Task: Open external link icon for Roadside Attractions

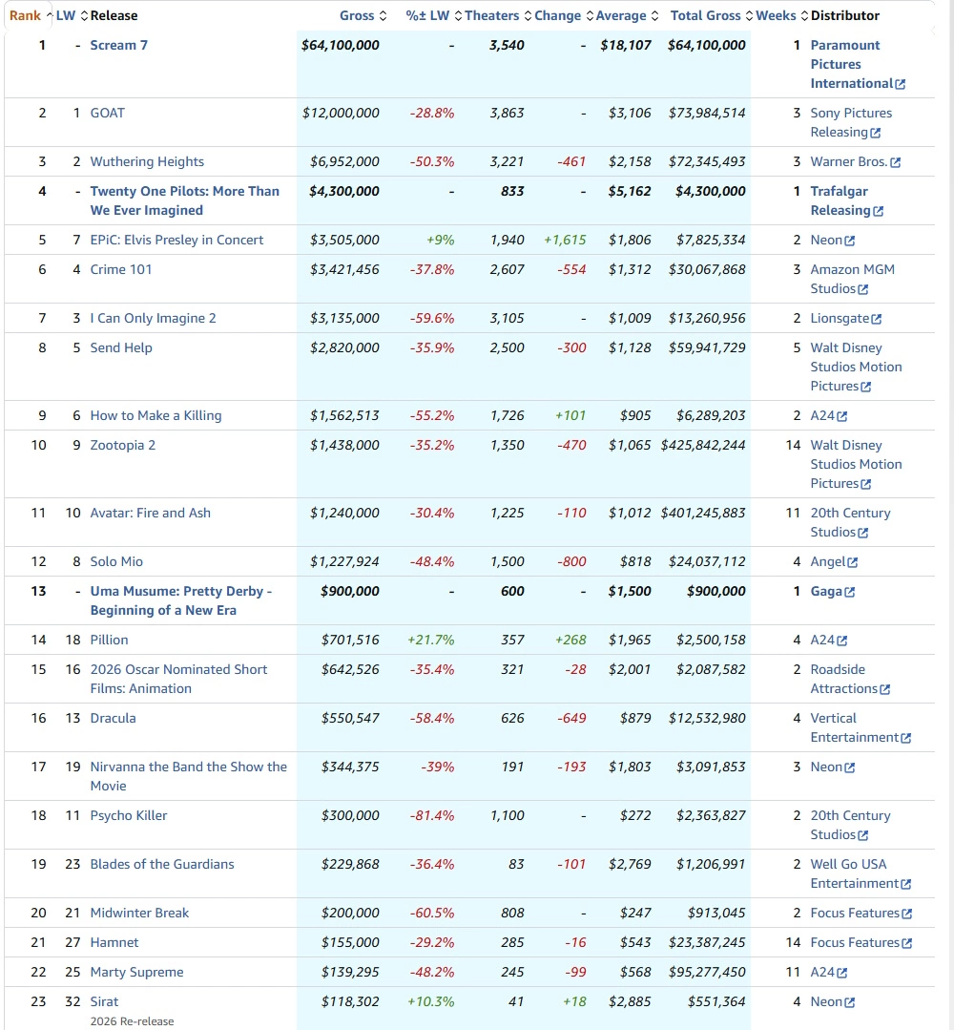Action: click(x=885, y=689)
